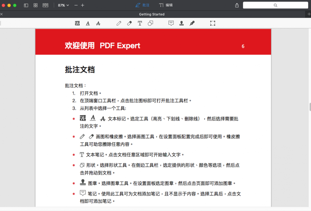Click the 文本标记 description text

tap(159, 122)
